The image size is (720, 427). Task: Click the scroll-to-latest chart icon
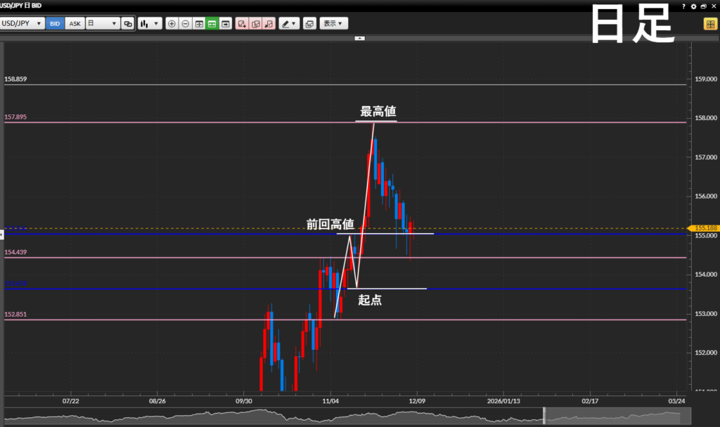click(x=226, y=23)
